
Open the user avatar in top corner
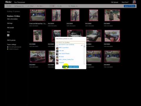[x=134, y=2]
